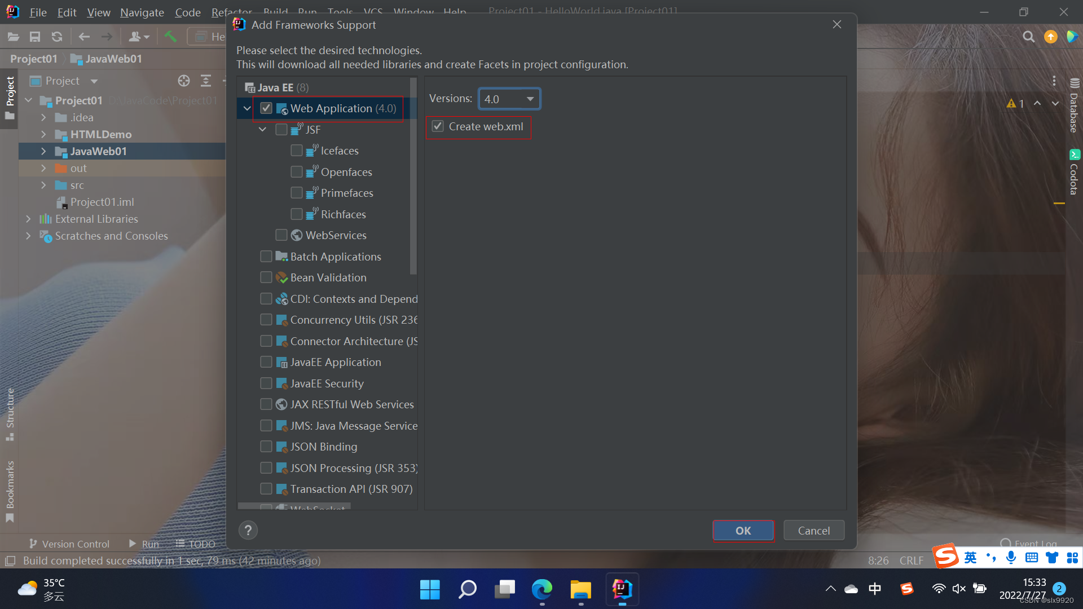Expand the out folder

point(43,168)
